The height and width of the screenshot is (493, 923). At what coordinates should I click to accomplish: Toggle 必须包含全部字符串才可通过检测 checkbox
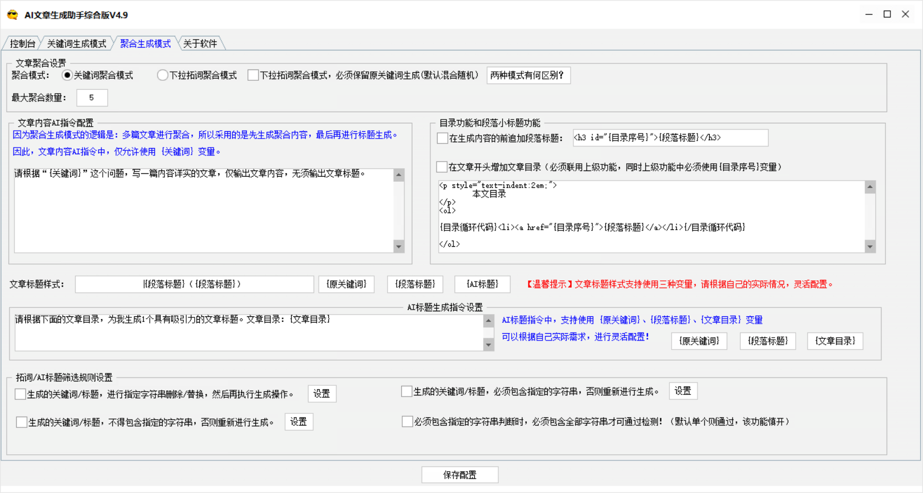pos(407,422)
